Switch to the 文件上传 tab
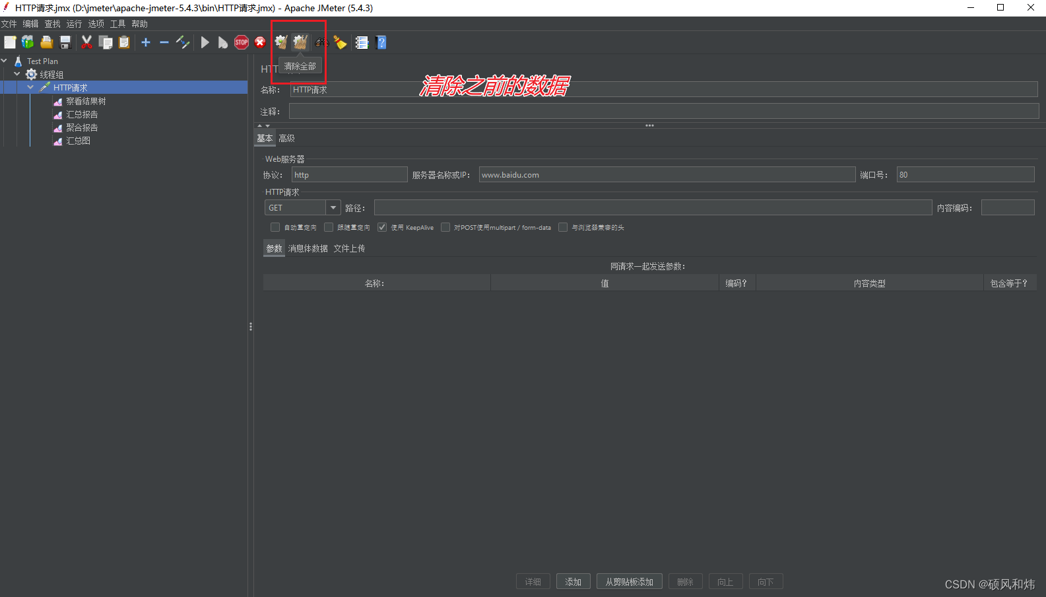1046x597 pixels. point(349,248)
